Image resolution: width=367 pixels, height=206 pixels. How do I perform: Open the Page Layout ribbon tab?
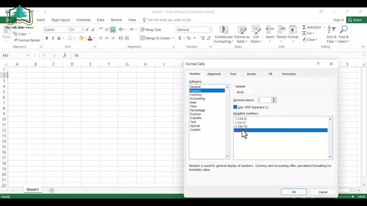[x=61, y=20]
